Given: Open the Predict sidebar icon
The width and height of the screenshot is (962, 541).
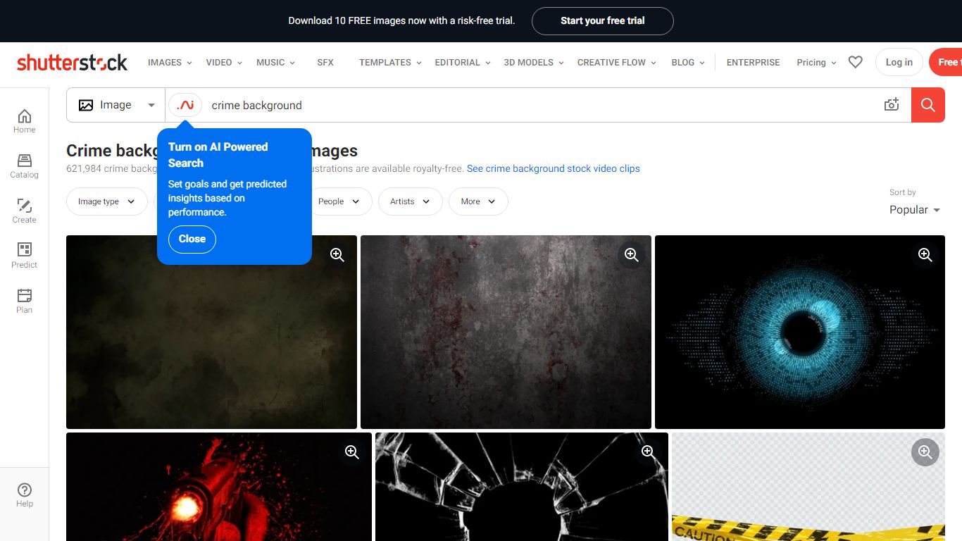Looking at the screenshot, I should (24, 256).
